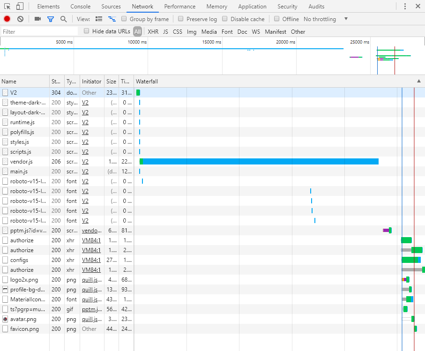This screenshot has width=425, height=351.
Task: Filter requests by Manifest
Action: point(276,32)
